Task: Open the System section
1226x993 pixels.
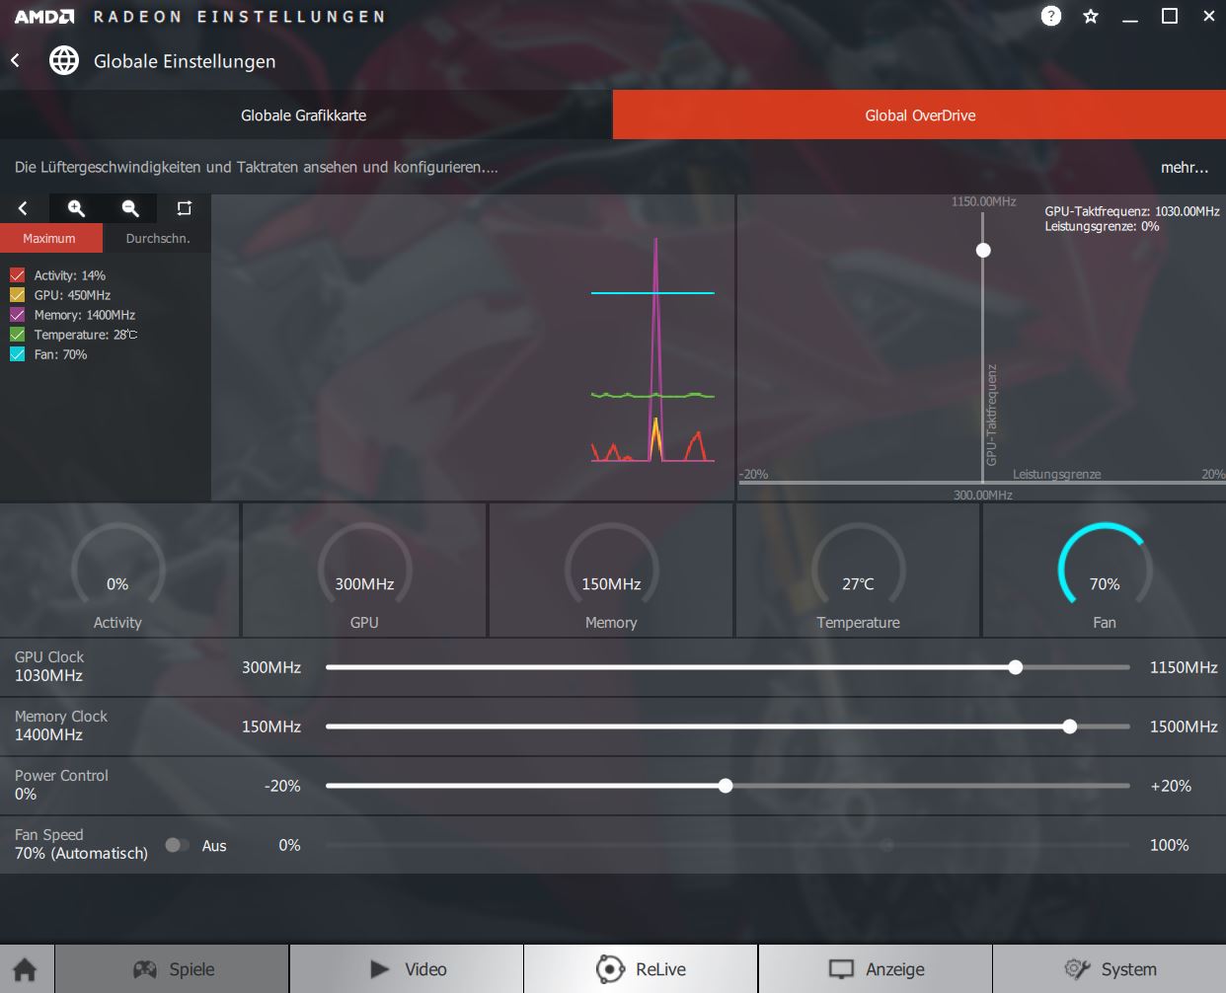Action: [x=1110, y=969]
